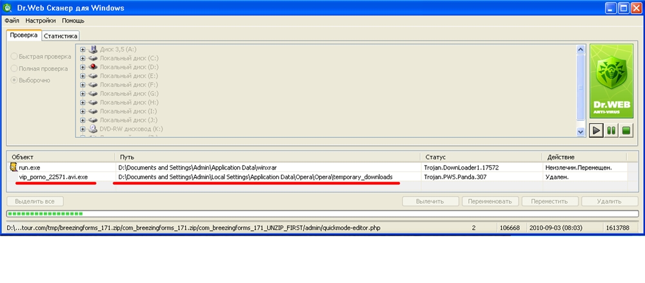Click the DVD-RW дисковод (K:) icon
The height and width of the screenshot is (283, 645).
(x=93, y=129)
